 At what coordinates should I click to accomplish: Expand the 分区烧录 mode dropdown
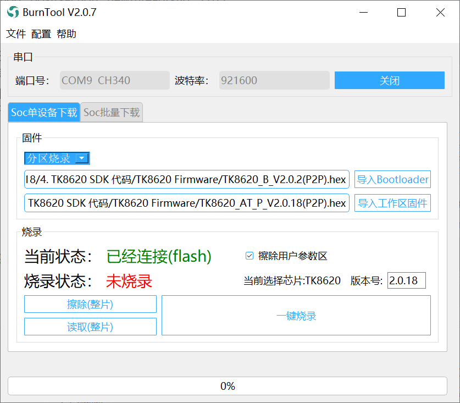click(57, 158)
